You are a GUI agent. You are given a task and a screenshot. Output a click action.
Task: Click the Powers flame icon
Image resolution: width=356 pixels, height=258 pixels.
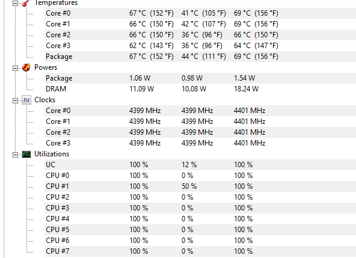26,67
